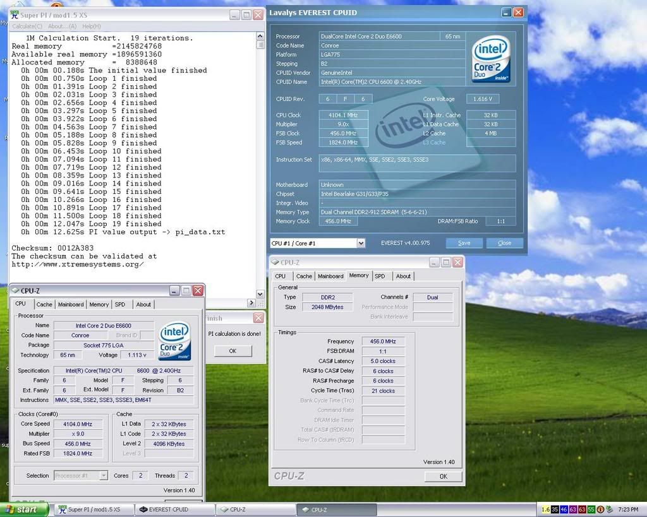Click the yellow 1.6 tray indicator
This screenshot has height=517, width=647.
tap(546, 509)
